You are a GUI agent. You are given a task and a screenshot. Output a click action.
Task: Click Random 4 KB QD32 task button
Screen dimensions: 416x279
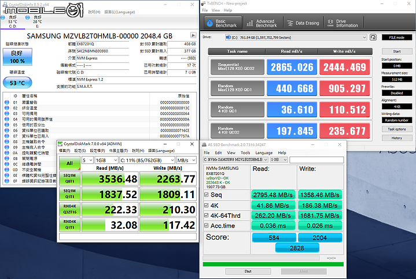237,131
